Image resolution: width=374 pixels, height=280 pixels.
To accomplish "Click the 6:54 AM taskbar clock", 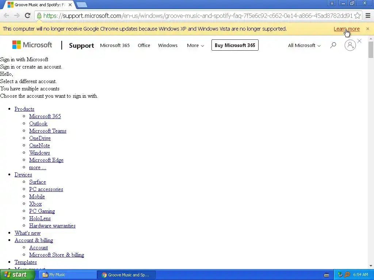I will 360,275.
